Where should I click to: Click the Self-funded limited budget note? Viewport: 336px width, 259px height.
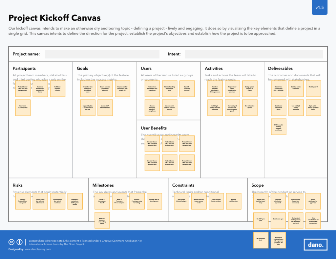(181, 201)
